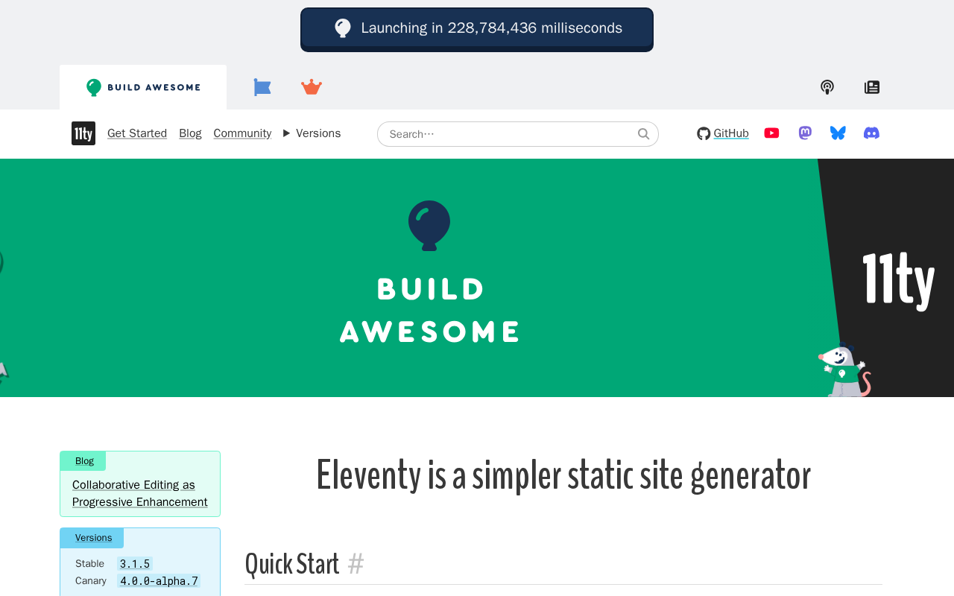The width and height of the screenshot is (954, 596).
Task: Click the Build Awesome launch countdown banner
Action: tap(477, 29)
